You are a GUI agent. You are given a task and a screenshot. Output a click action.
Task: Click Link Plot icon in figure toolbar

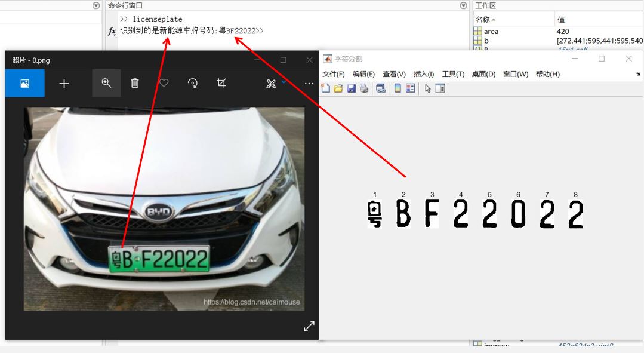(x=381, y=88)
